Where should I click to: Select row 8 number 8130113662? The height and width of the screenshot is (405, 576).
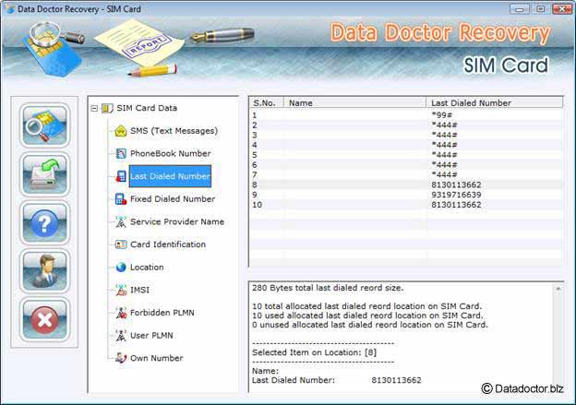tap(406, 185)
